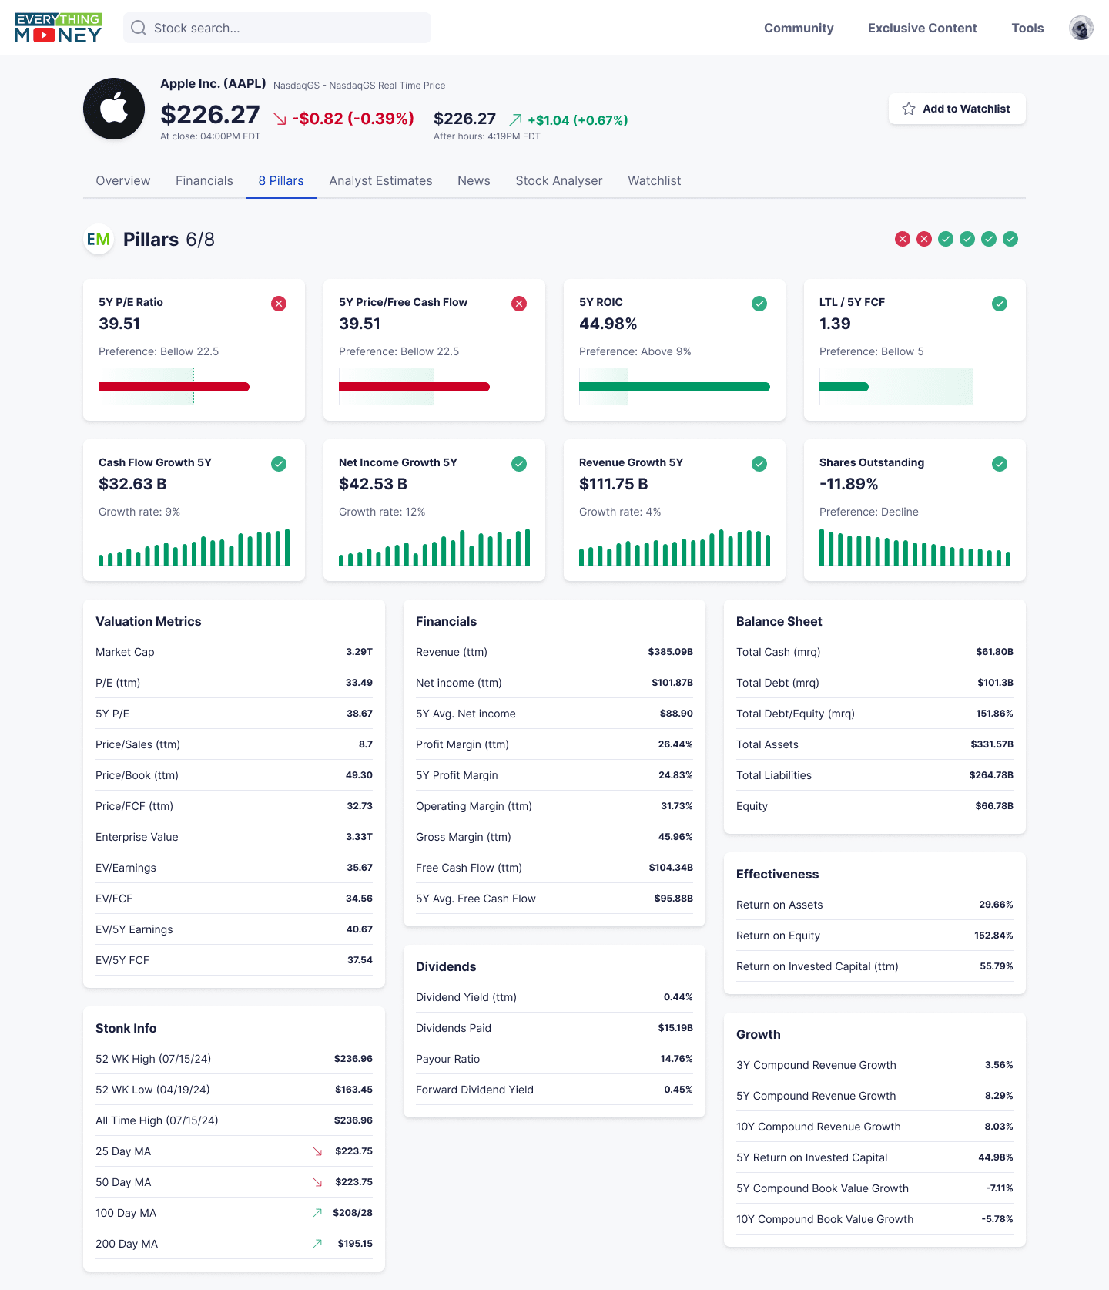Click the up arrow on 100 Day MA row
The height and width of the screenshot is (1290, 1109).
(x=317, y=1213)
